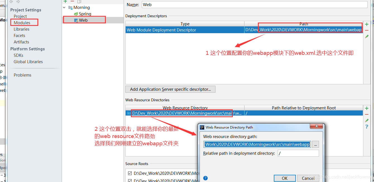Select the Web facet in the tree

coord(83,20)
